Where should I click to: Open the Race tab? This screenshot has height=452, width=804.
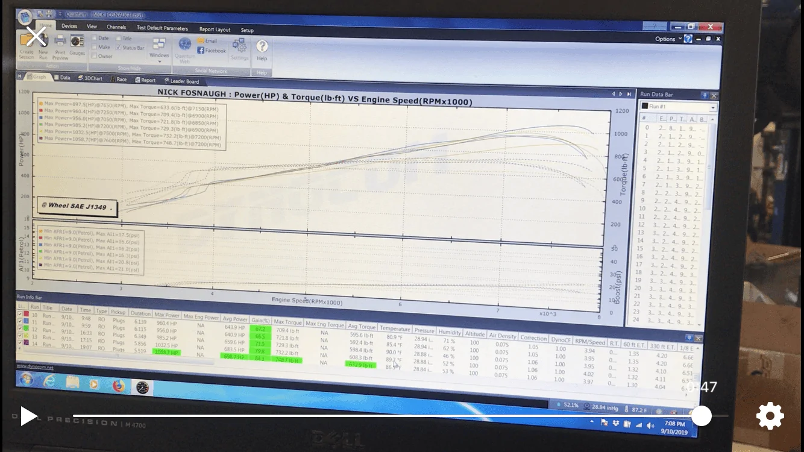coord(118,79)
